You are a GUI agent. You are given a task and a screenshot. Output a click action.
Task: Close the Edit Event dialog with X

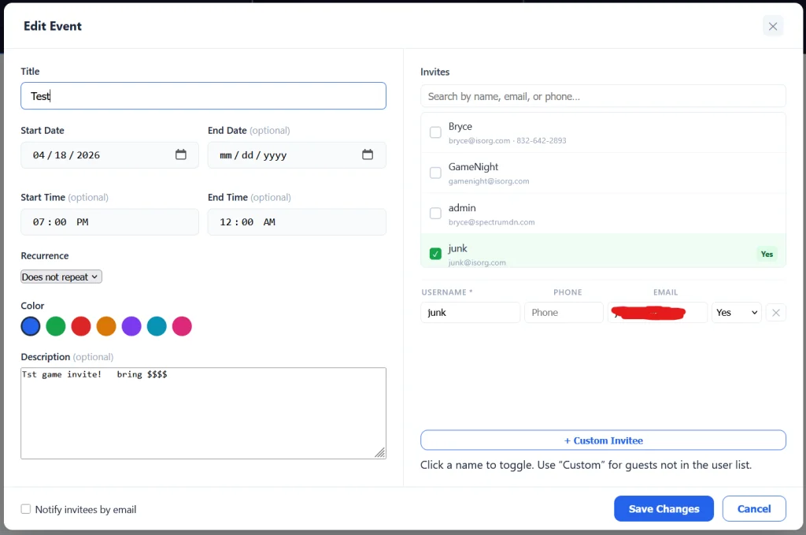(x=773, y=26)
